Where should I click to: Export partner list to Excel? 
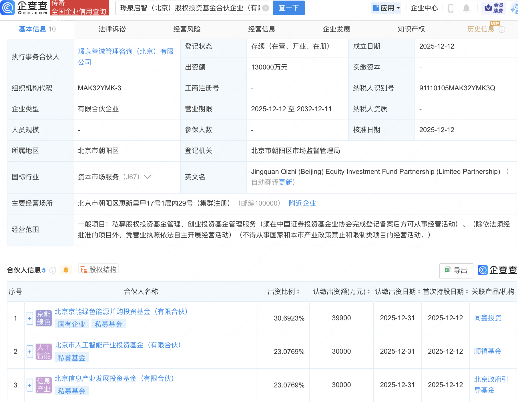pyautogui.click(x=456, y=270)
